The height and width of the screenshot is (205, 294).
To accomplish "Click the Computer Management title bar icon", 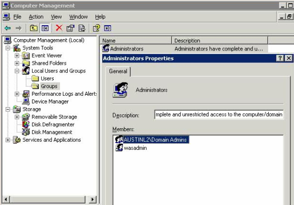I will 6,6.
